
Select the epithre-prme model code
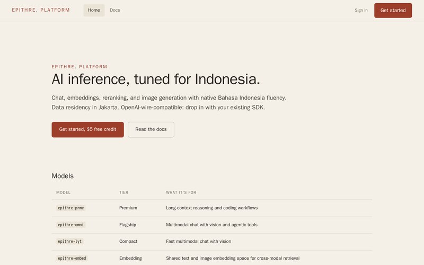point(71,208)
